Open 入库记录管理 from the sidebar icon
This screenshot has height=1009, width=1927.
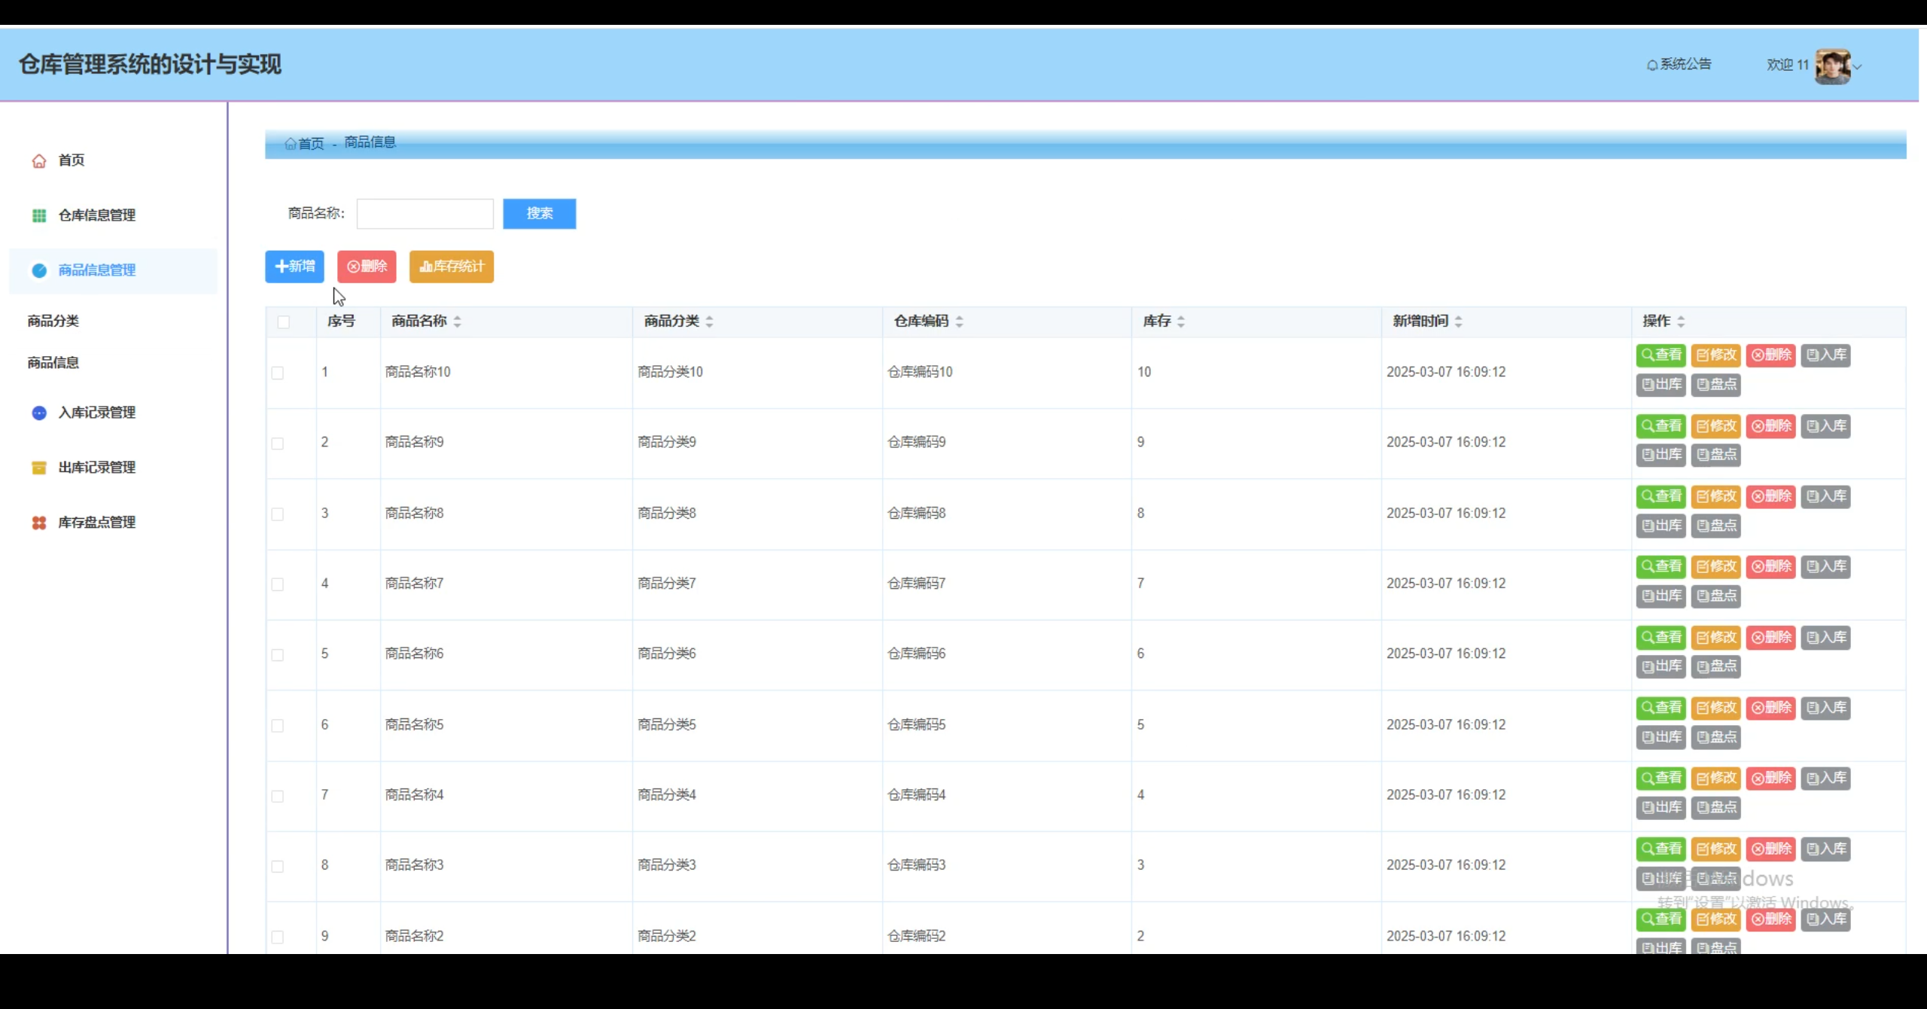click(x=39, y=413)
